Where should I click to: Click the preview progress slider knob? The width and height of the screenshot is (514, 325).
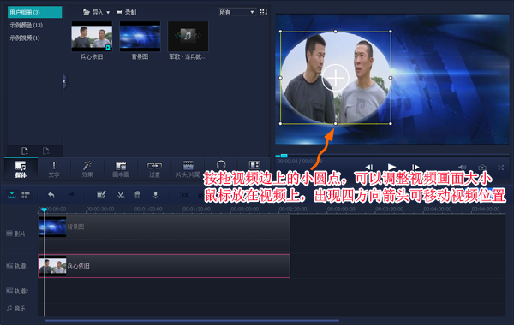[284, 156]
